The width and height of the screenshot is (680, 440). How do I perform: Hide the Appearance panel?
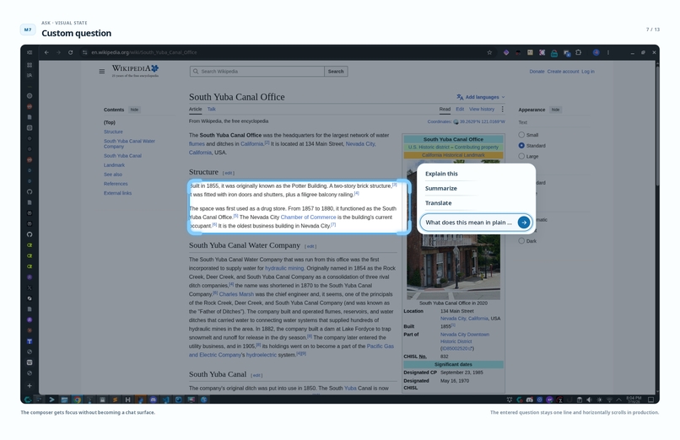tap(555, 110)
